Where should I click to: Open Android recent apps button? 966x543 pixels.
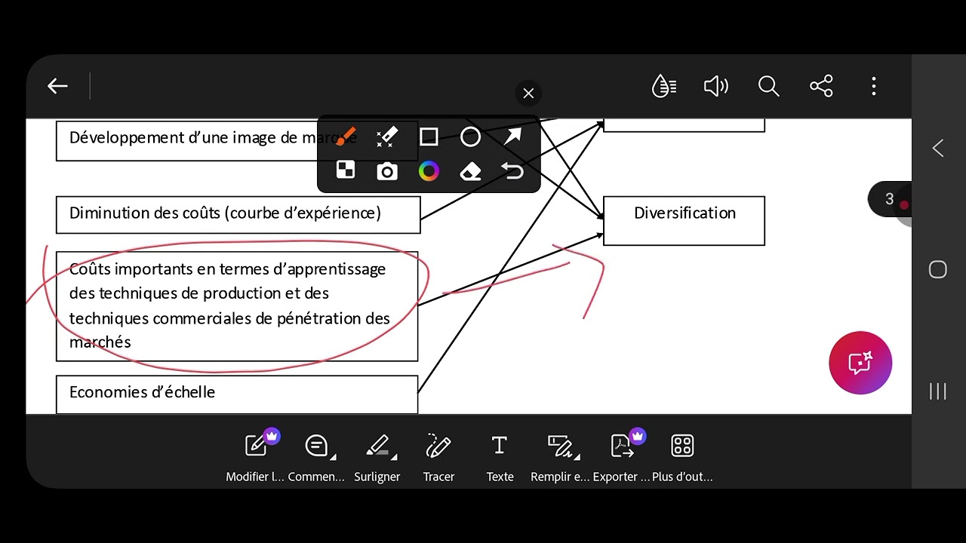938,391
